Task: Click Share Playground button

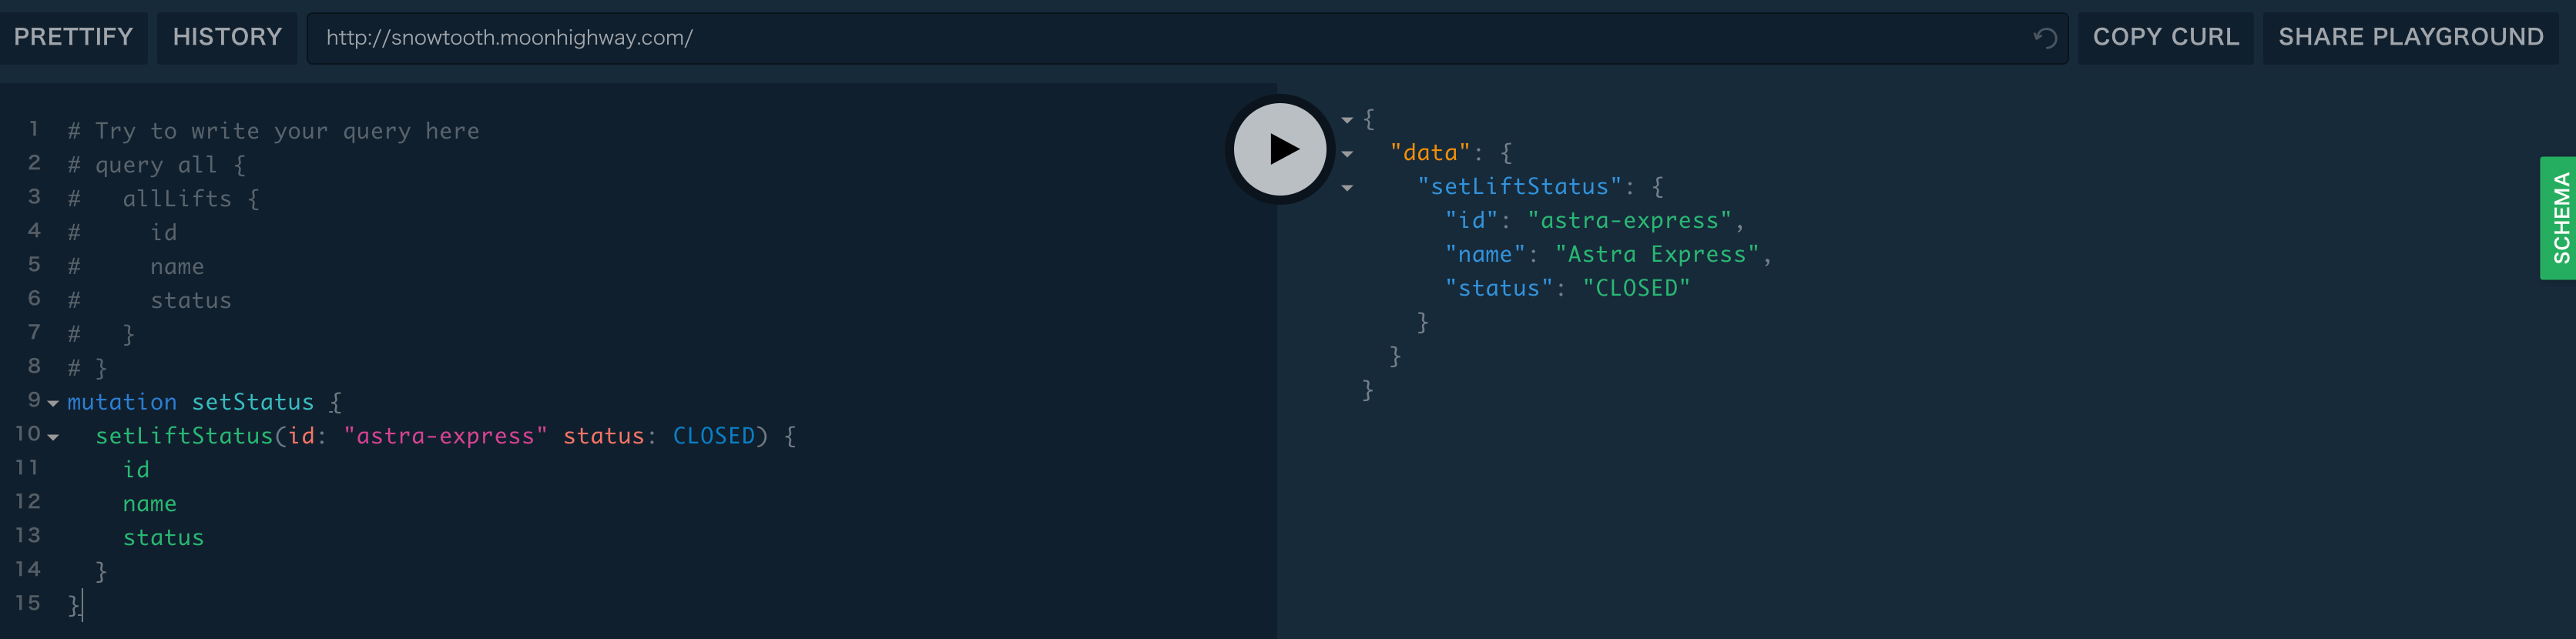Action: click(2410, 37)
